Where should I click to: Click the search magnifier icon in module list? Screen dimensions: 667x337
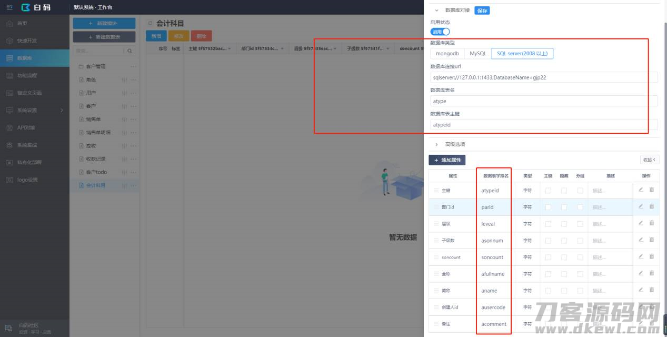[130, 51]
